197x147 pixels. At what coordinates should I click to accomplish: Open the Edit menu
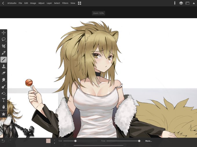(x=26, y=3)
